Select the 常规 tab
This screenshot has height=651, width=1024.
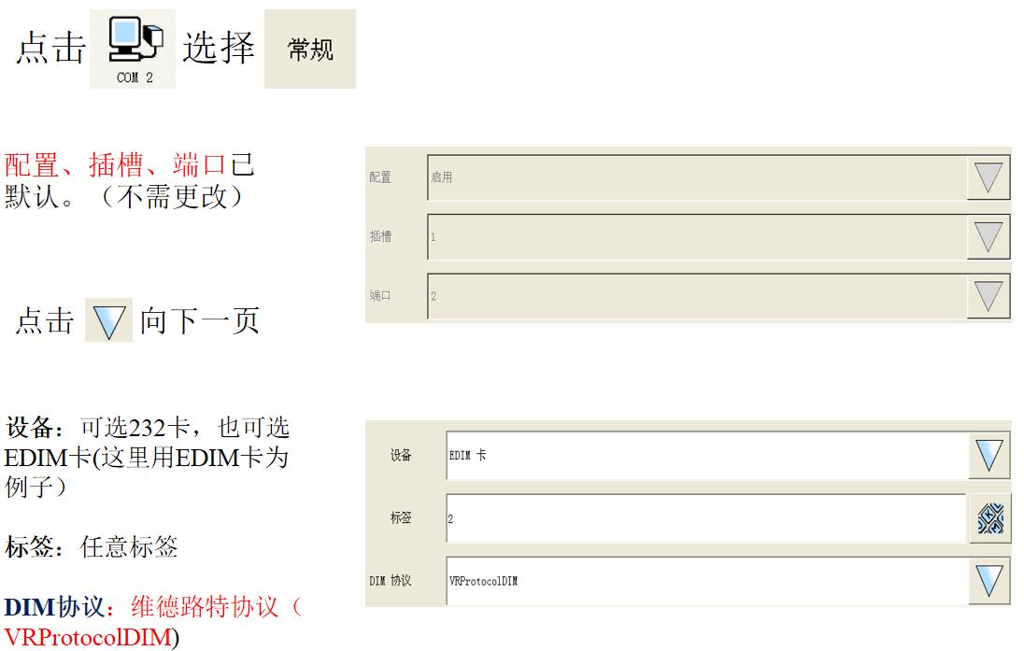(x=310, y=50)
